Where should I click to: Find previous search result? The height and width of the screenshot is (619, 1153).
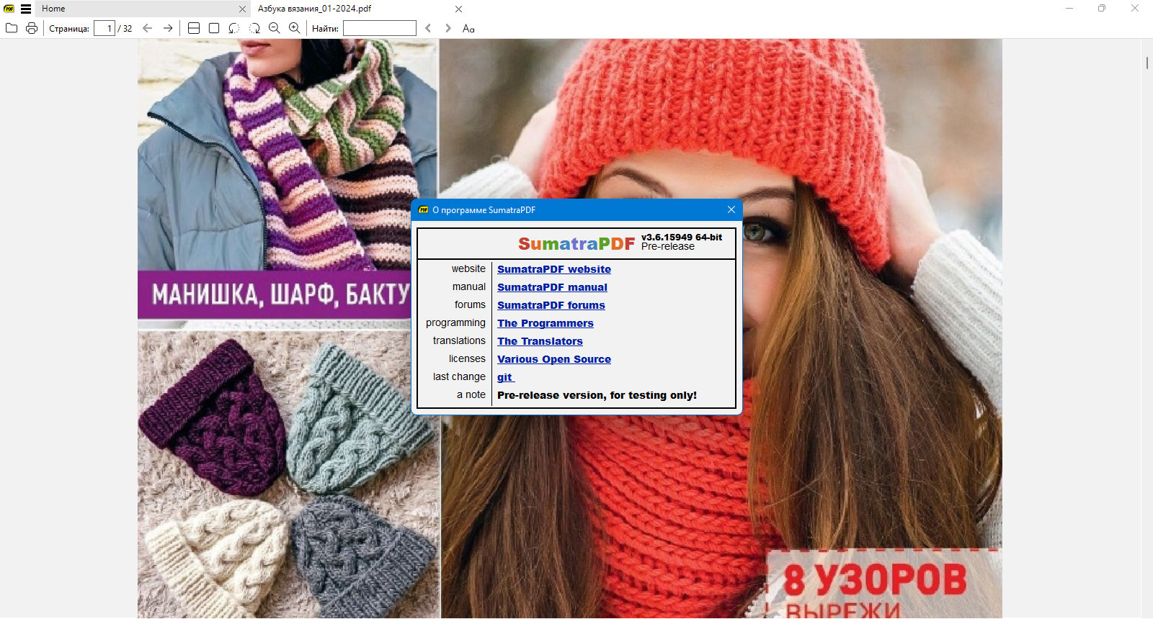coord(428,28)
